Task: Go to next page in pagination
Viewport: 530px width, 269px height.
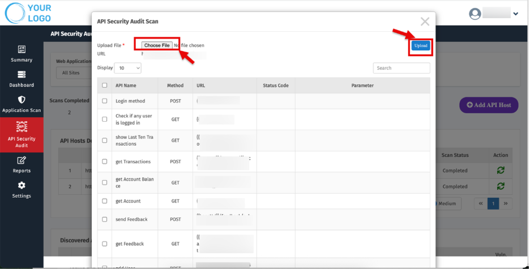Action: pyautogui.click(x=506, y=203)
